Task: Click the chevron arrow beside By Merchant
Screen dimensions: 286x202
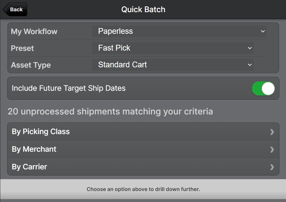Action: coord(272,149)
